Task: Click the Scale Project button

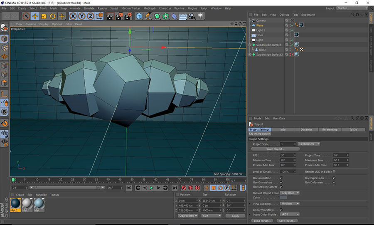Action: click(x=275, y=149)
